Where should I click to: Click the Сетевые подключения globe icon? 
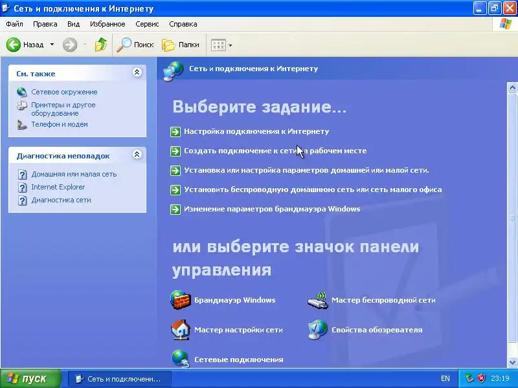point(181,358)
